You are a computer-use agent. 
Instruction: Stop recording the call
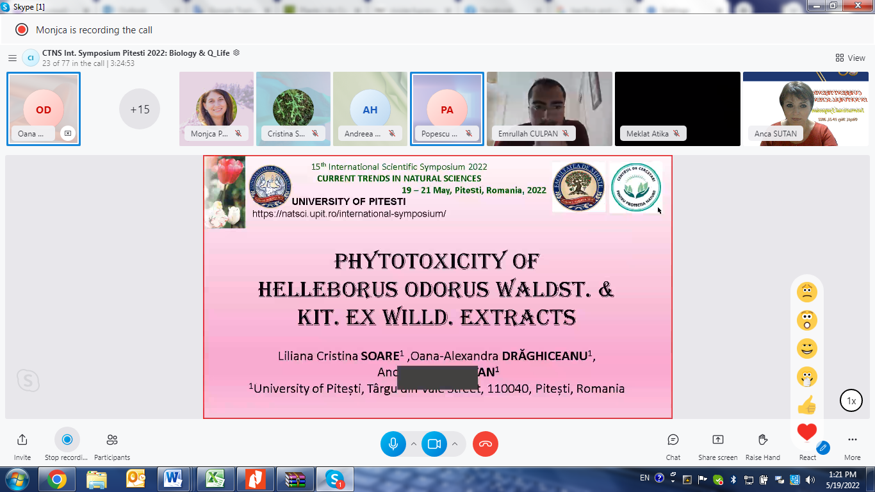[67, 440]
